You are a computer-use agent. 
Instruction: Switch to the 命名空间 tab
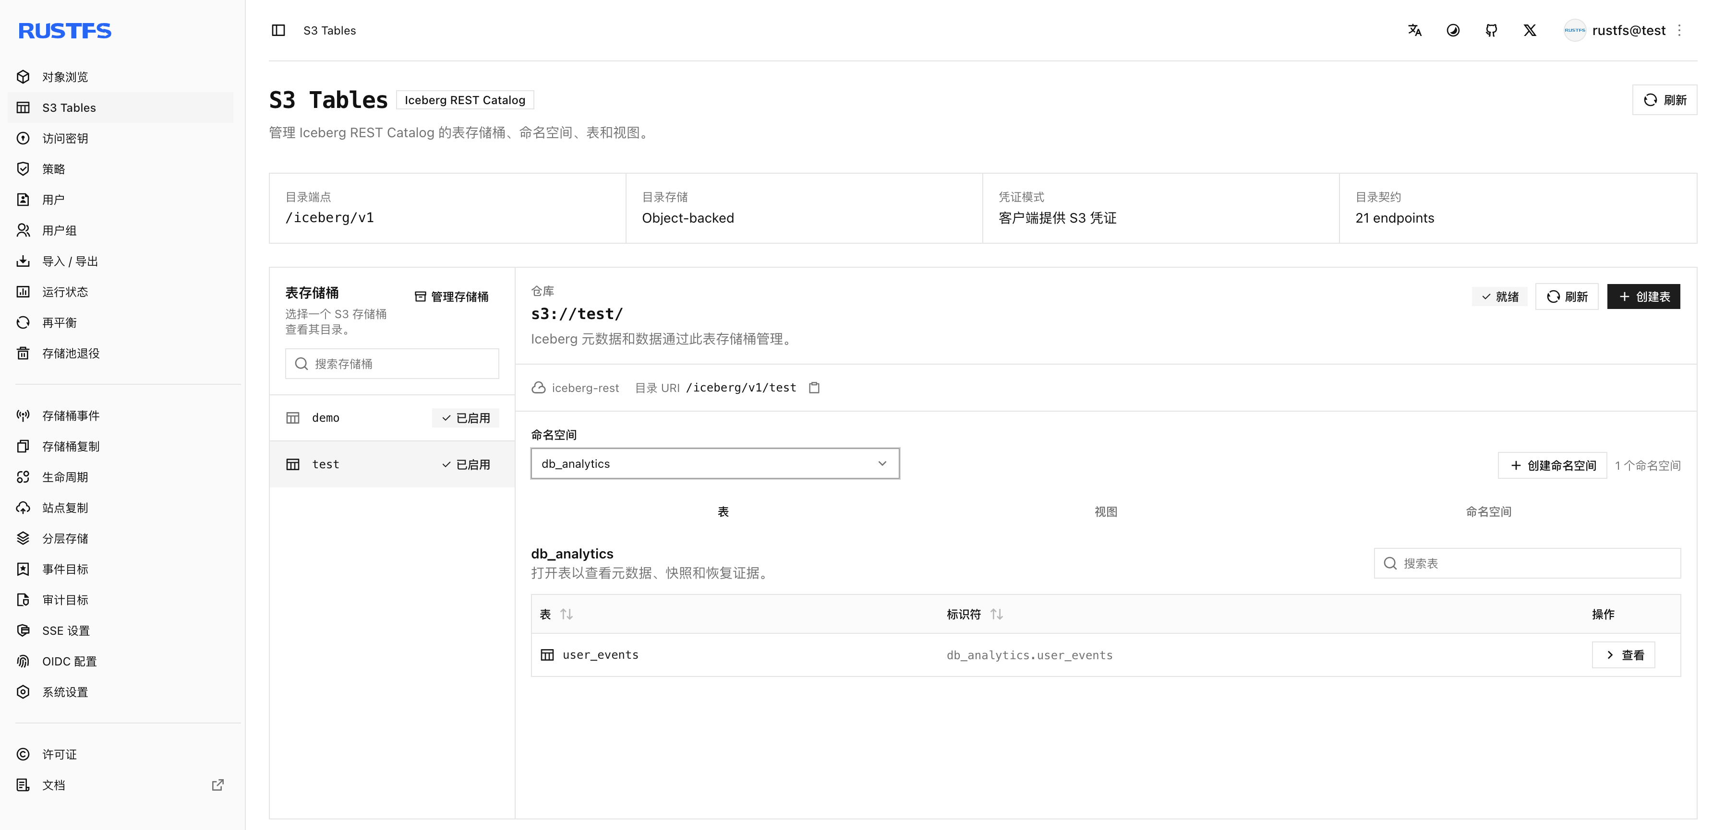pyautogui.click(x=1489, y=511)
